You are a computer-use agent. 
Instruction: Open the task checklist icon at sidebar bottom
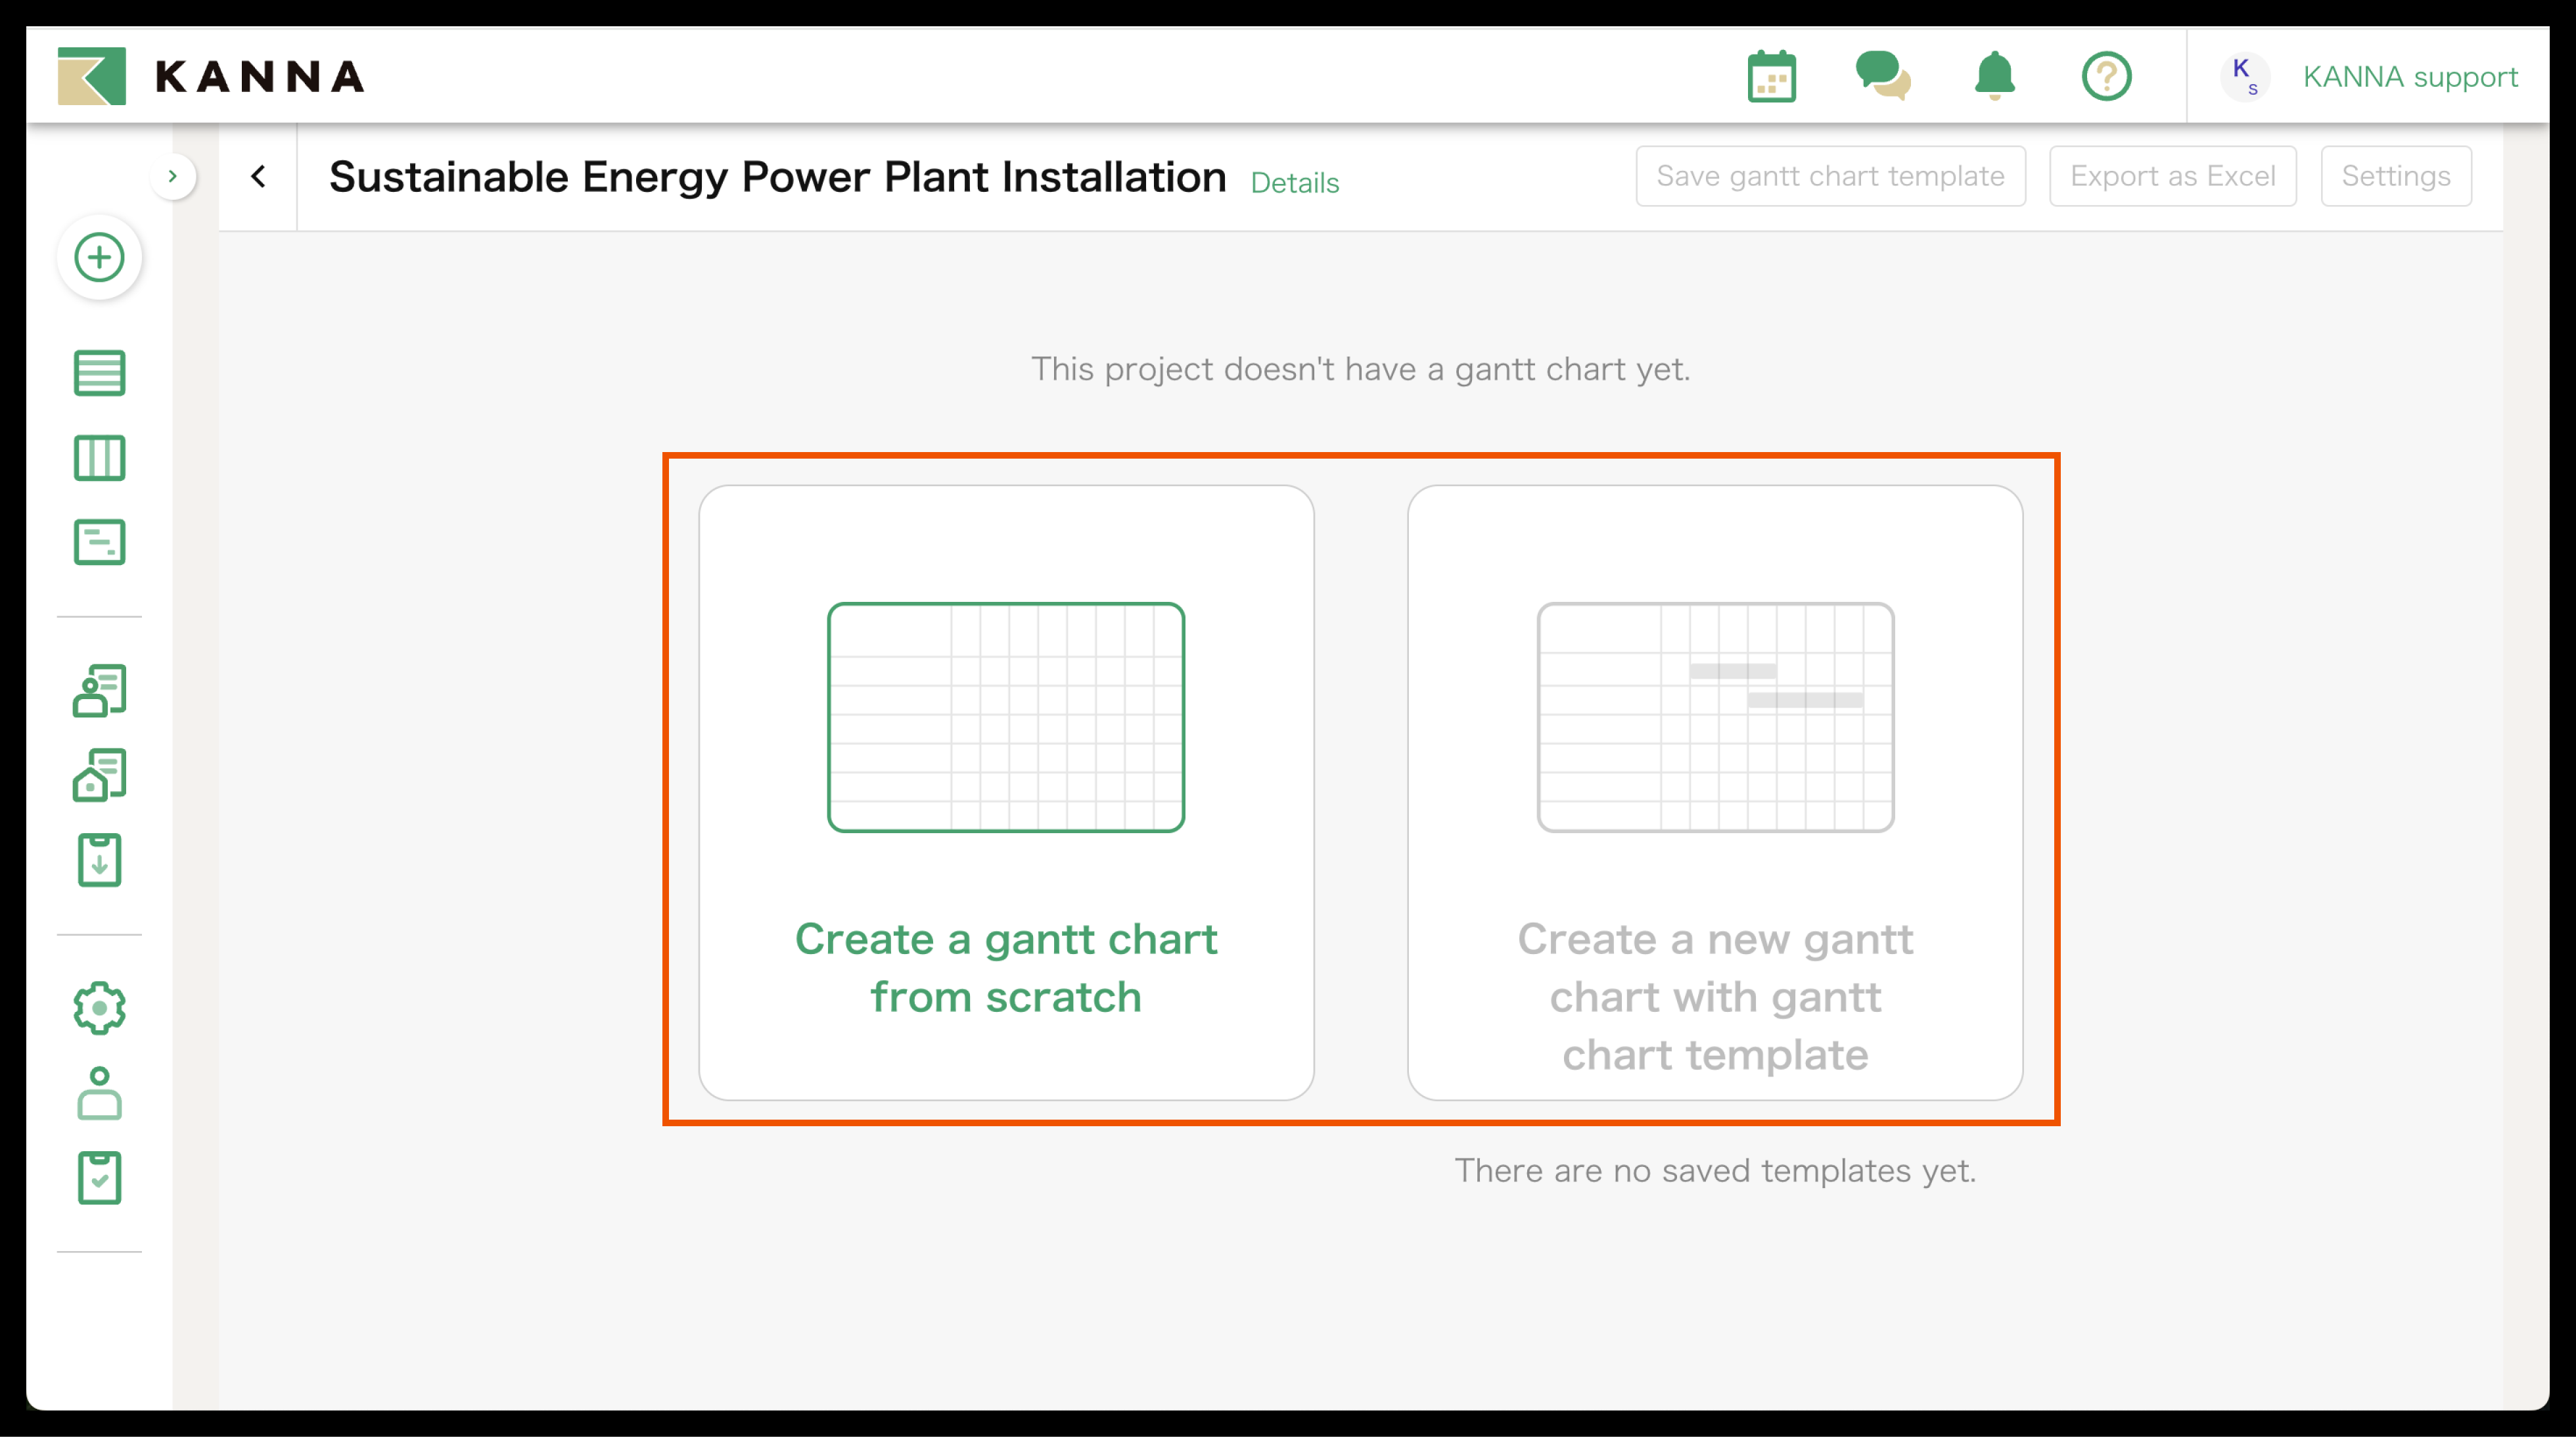click(99, 1177)
